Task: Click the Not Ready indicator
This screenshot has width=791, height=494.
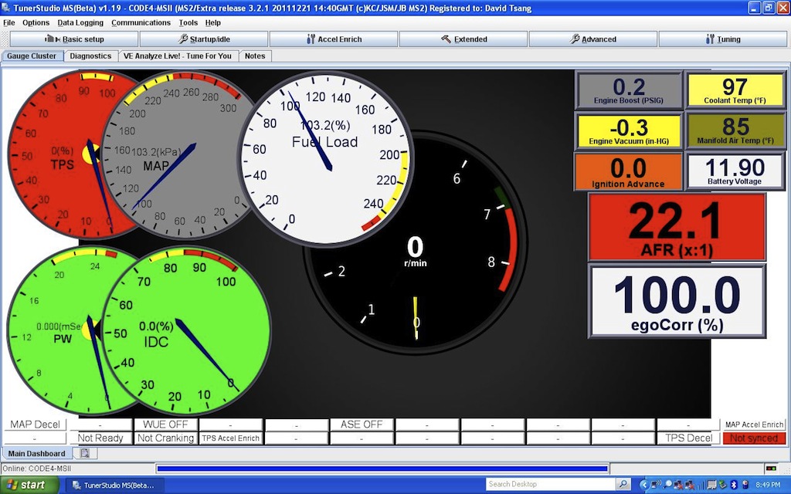Action: tap(100, 438)
